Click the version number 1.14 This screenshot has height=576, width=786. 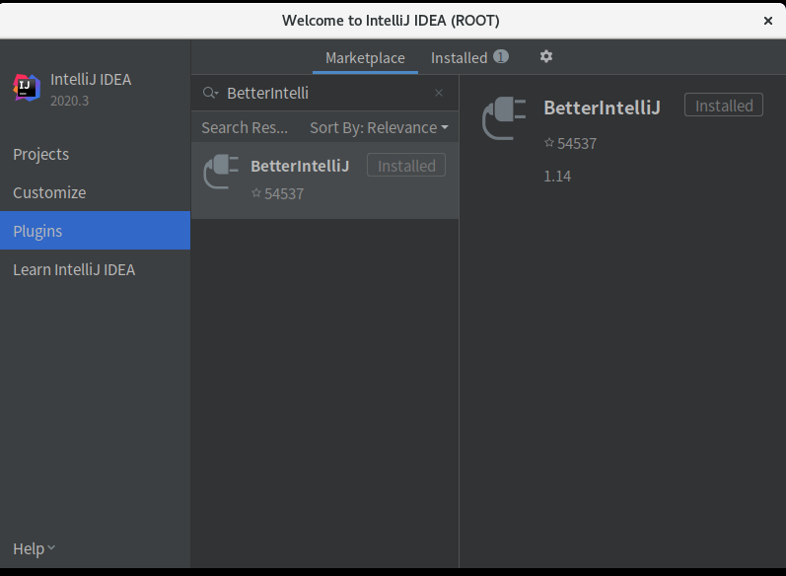tap(557, 177)
